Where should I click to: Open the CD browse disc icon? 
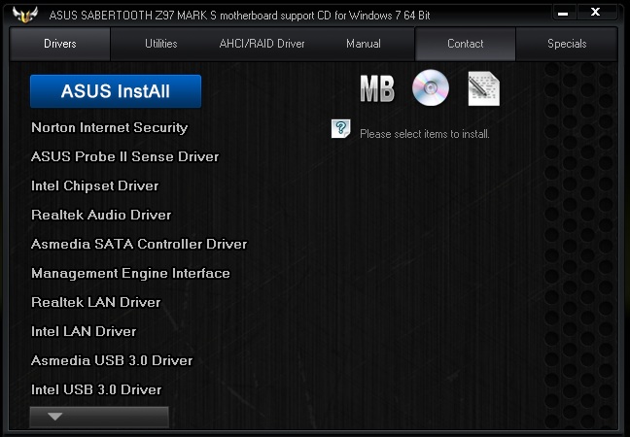(431, 87)
